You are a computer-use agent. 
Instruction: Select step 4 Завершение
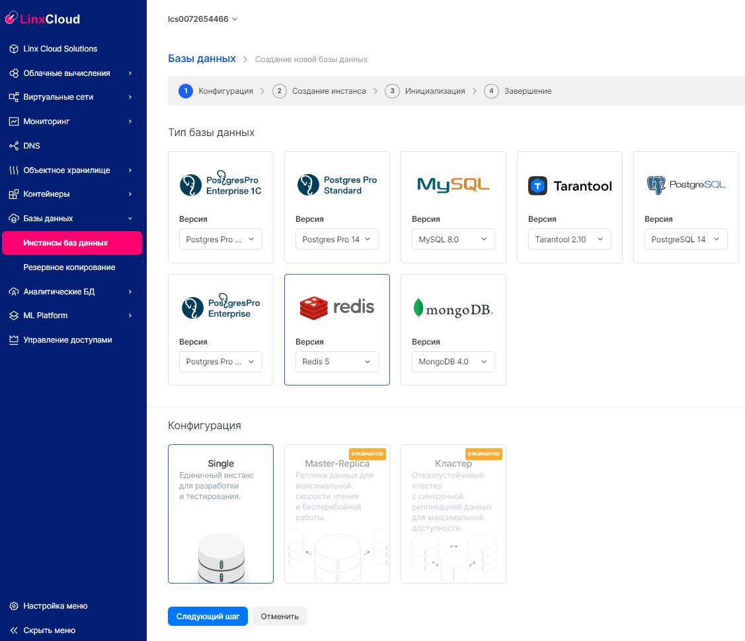click(x=518, y=90)
